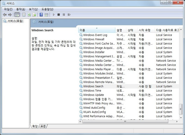The height and width of the screenshot is (135, 185).
Task: Click the gear icon beside Windows Search
Action: (x=81, y=86)
